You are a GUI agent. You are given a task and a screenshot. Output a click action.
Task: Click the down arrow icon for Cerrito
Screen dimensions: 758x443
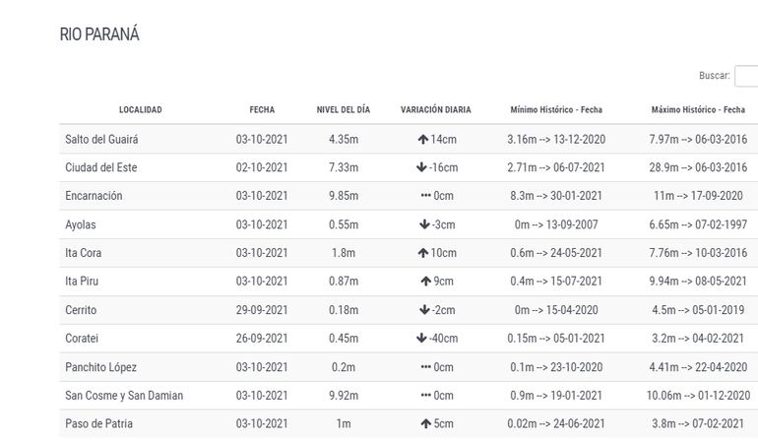click(x=425, y=310)
